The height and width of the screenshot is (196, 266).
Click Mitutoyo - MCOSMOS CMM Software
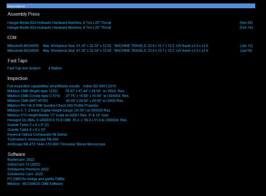pos(35,184)
